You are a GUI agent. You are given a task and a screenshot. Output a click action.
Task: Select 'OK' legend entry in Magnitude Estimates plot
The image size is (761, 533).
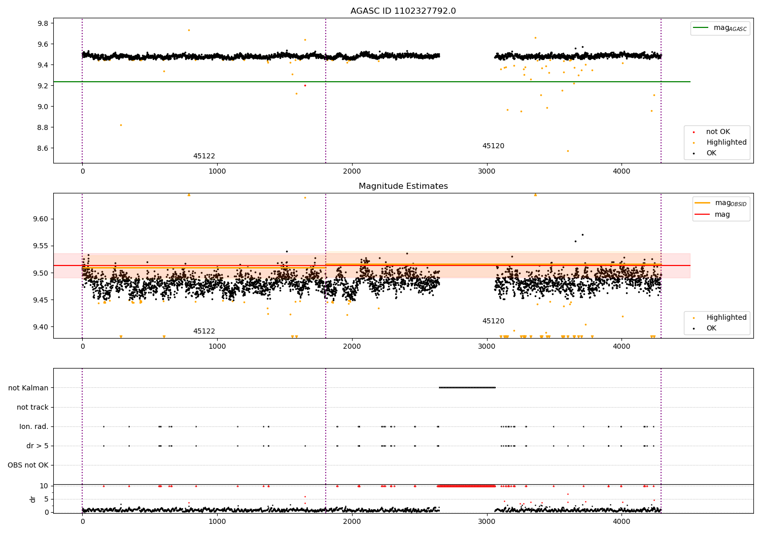(x=711, y=328)
